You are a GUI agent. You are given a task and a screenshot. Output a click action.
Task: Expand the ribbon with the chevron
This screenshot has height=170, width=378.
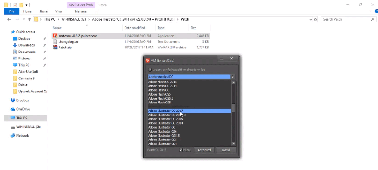371,11
